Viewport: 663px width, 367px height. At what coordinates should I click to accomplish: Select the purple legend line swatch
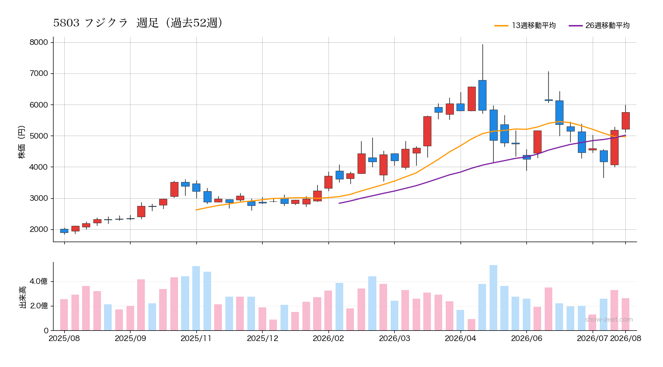click(575, 25)
